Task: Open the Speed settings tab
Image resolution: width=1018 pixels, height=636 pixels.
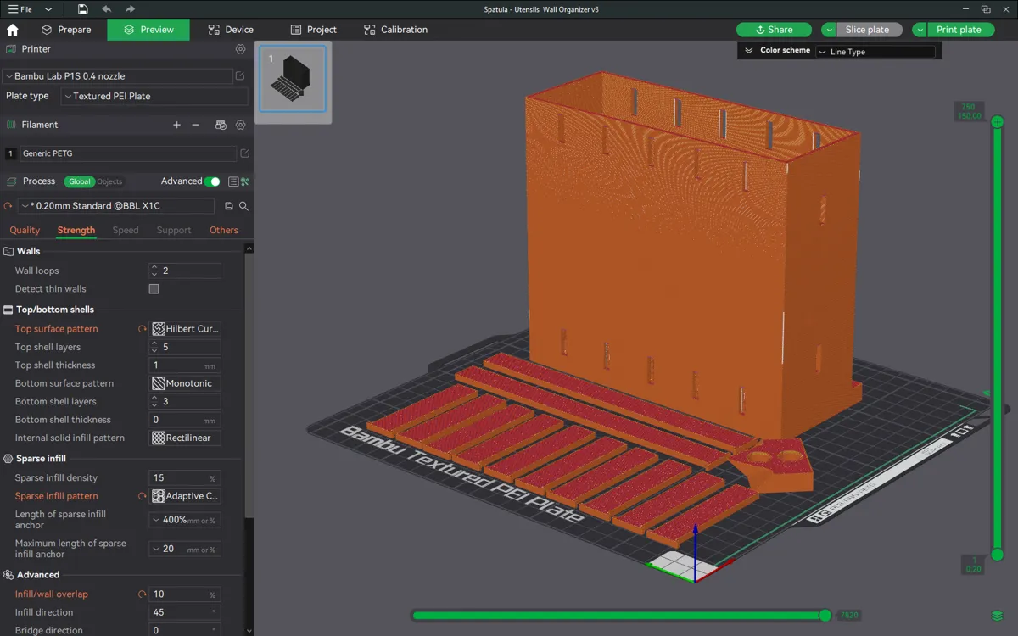Action: tap(126, 230)
